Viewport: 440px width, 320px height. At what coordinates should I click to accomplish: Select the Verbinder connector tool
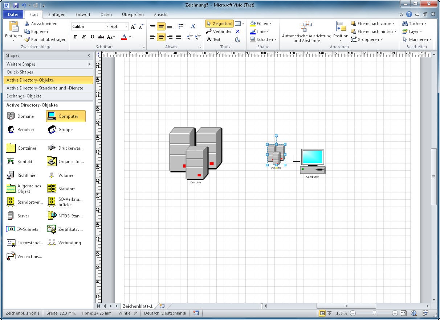(x=219, y=32)
